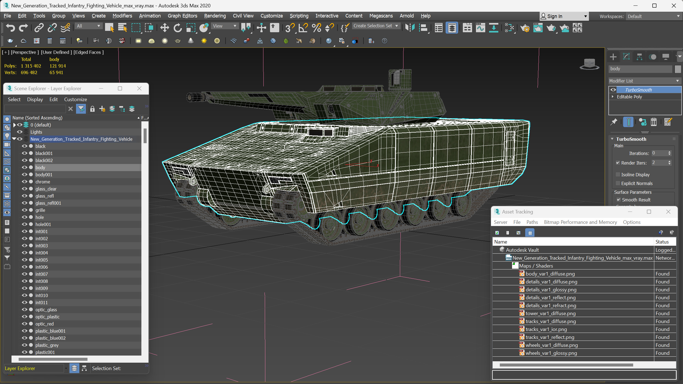Viewport: 683px width, 384px height.
Task: Open the Material Editor icon
Action: pyautogui.click(x=509, y=28)
